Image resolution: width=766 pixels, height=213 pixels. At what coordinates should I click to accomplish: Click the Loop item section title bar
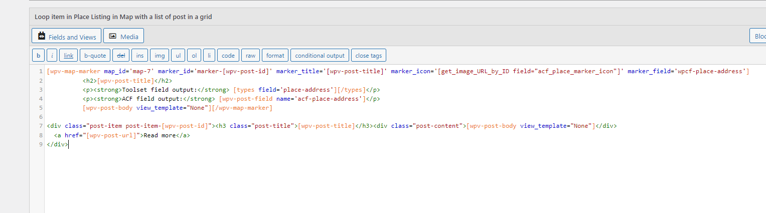(397, 17)
